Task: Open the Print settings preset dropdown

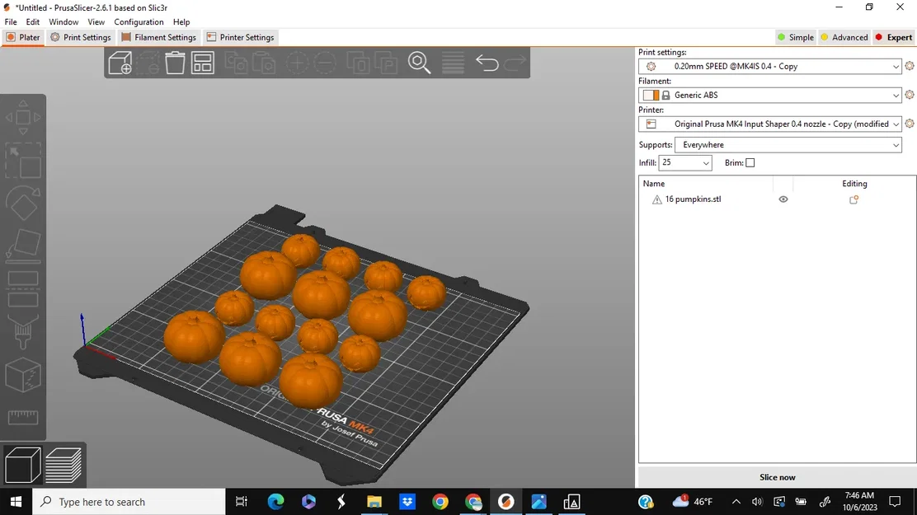Action: click(x=769, y=66)
